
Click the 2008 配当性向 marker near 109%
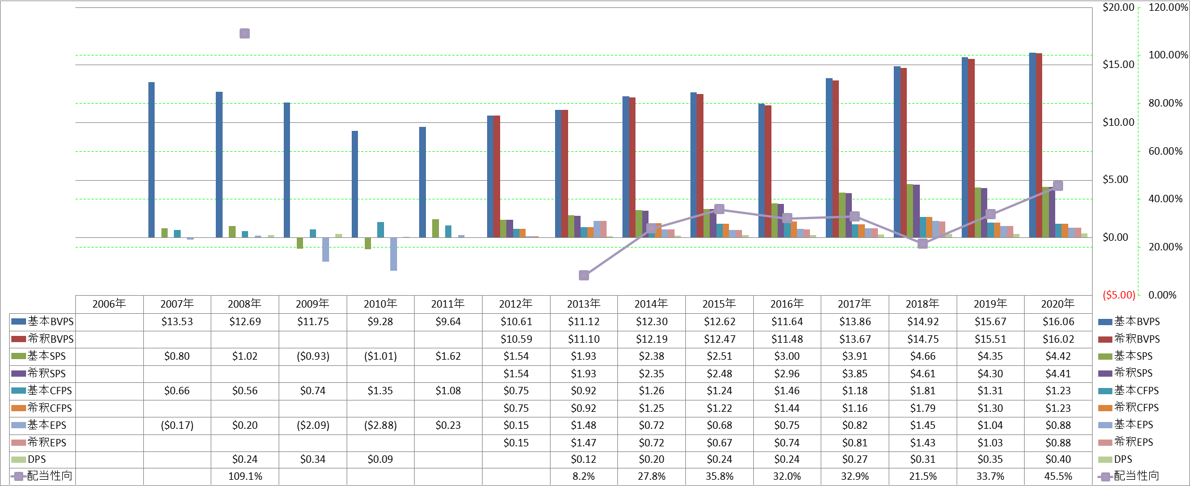click(x=245, y=33)
